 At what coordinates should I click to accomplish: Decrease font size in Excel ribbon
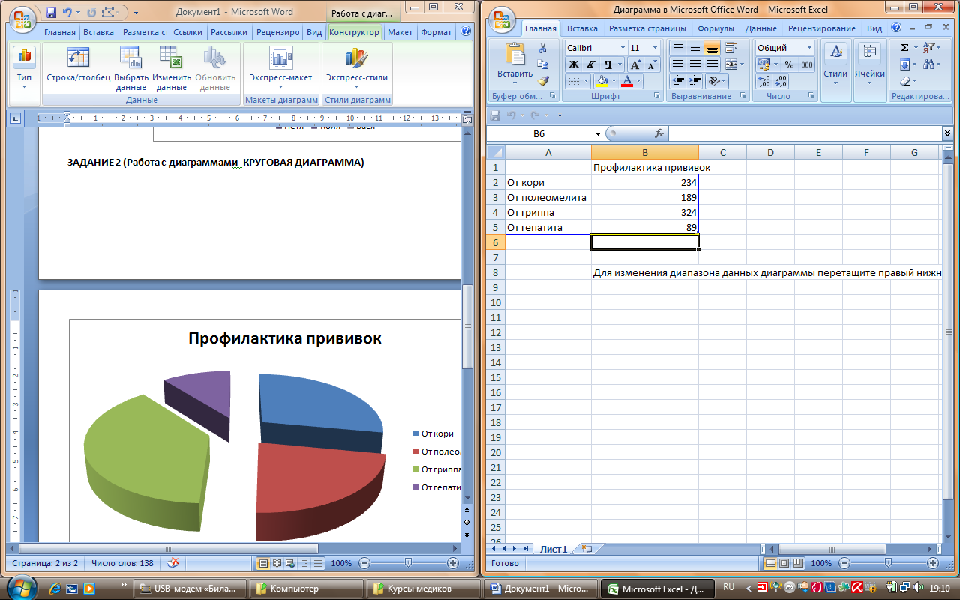652,64
